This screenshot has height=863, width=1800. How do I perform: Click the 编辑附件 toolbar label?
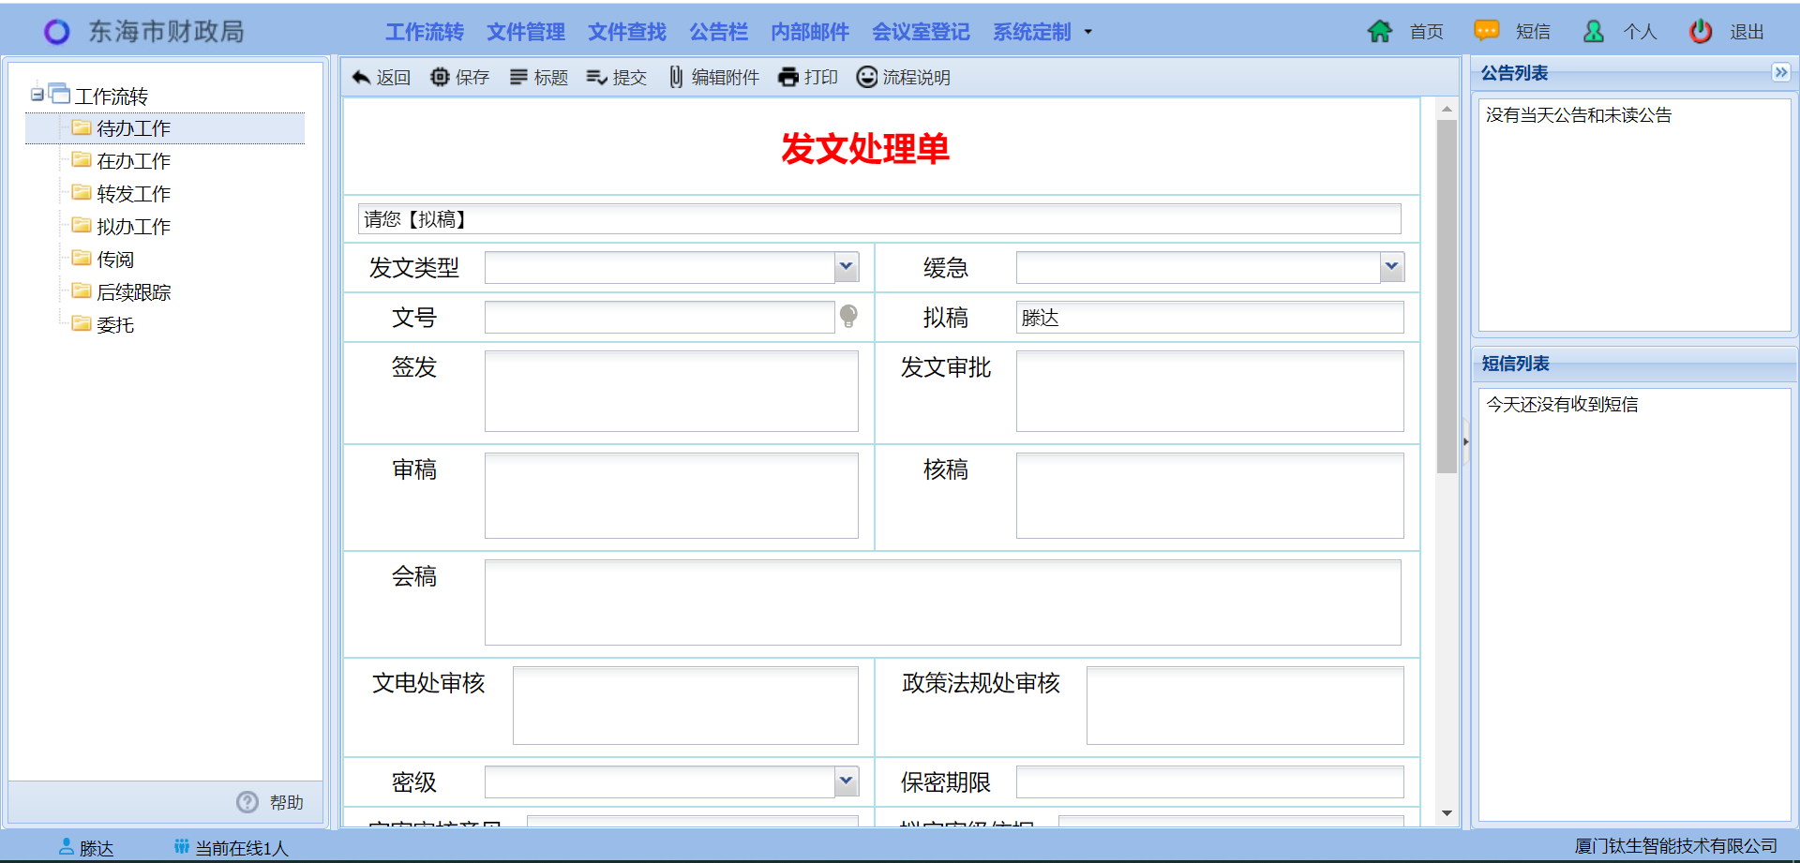726,78
